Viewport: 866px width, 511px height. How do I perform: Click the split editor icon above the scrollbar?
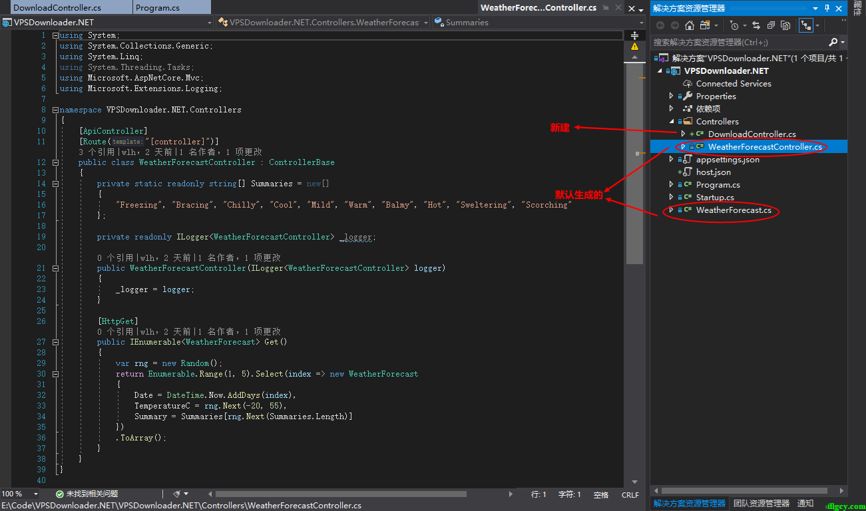(634, 35)
